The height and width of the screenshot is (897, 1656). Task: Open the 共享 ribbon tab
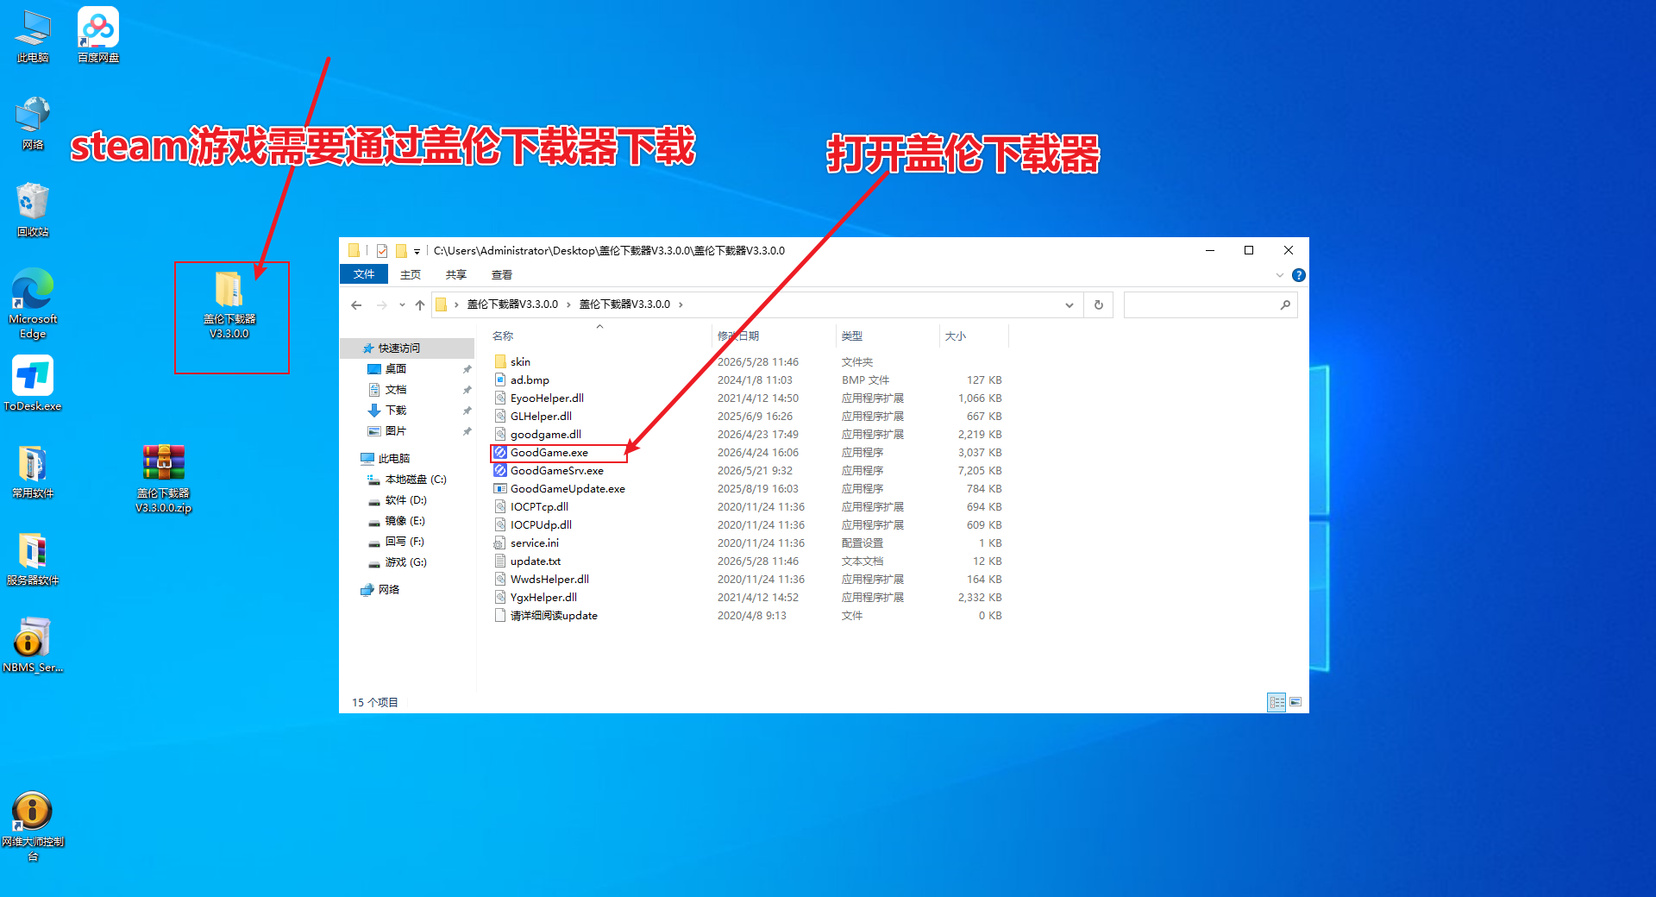pyautogui.click(x=456, y=274)
